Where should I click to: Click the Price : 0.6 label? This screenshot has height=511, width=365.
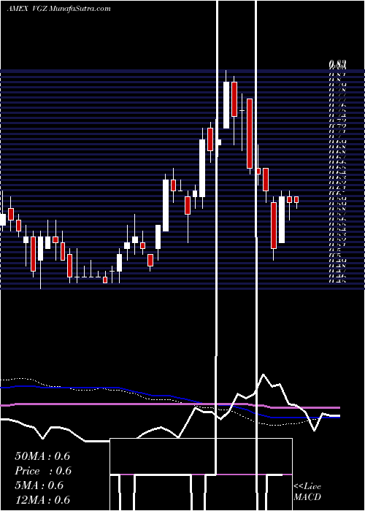click(43, 471)
